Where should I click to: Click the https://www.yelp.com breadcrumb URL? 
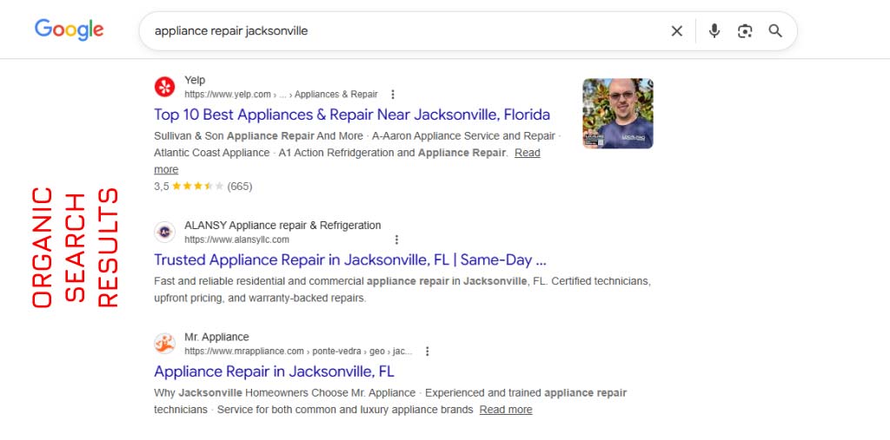click(x=281, y=94)
